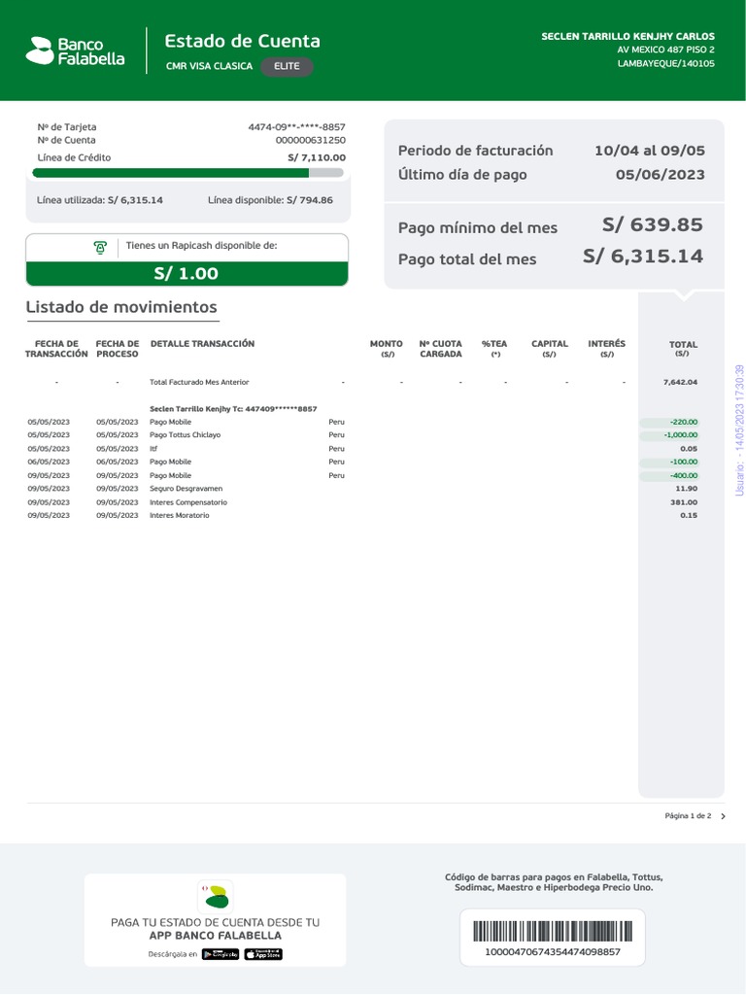Select 'Línea disponible: S/ 794.86'
The image size is (746, 995).
pos(270,200)
